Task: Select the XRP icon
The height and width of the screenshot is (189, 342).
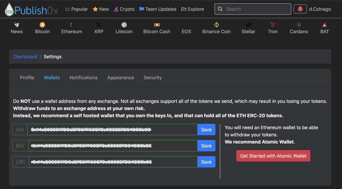Action: coord(98,25)
